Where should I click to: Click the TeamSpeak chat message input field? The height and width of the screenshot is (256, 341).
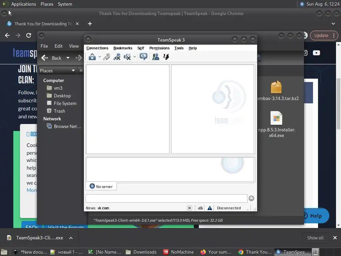click(x=167, y=199)
